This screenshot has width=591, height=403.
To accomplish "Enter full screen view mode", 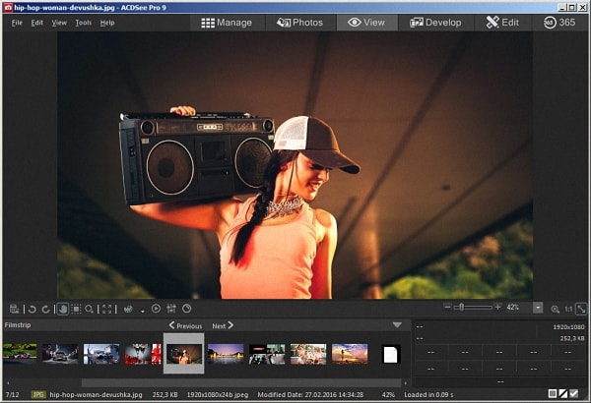I will [107, 309].
